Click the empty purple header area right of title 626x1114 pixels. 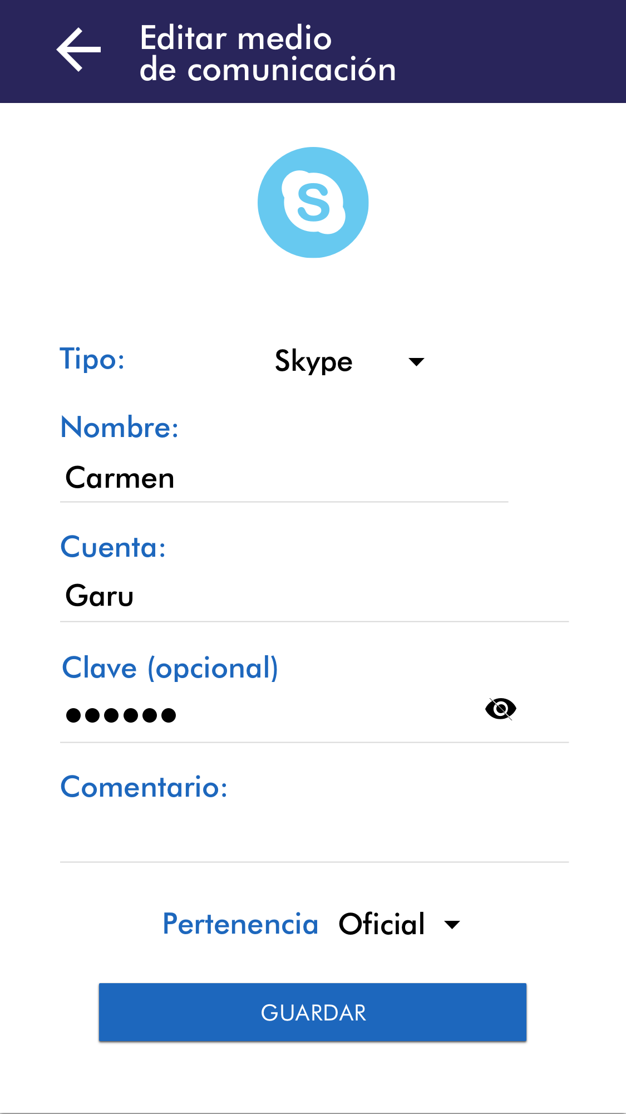point(512,51)
